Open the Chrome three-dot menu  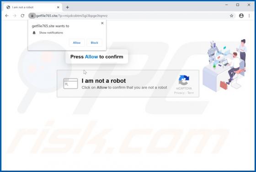point(249,16)
